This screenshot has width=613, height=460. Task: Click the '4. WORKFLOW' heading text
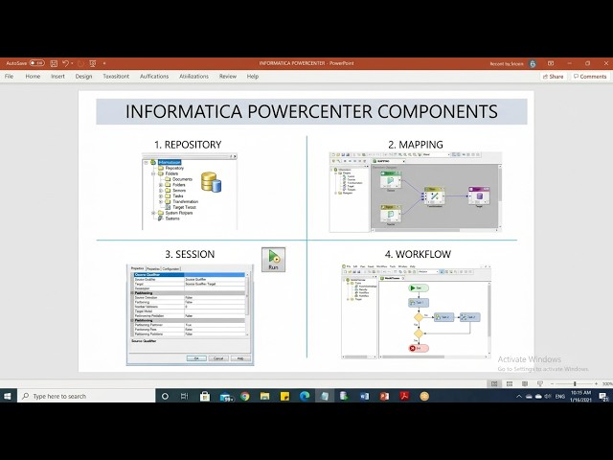click(418, 254)
